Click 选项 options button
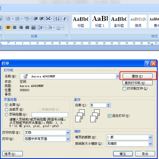 [x=12, y=154]
